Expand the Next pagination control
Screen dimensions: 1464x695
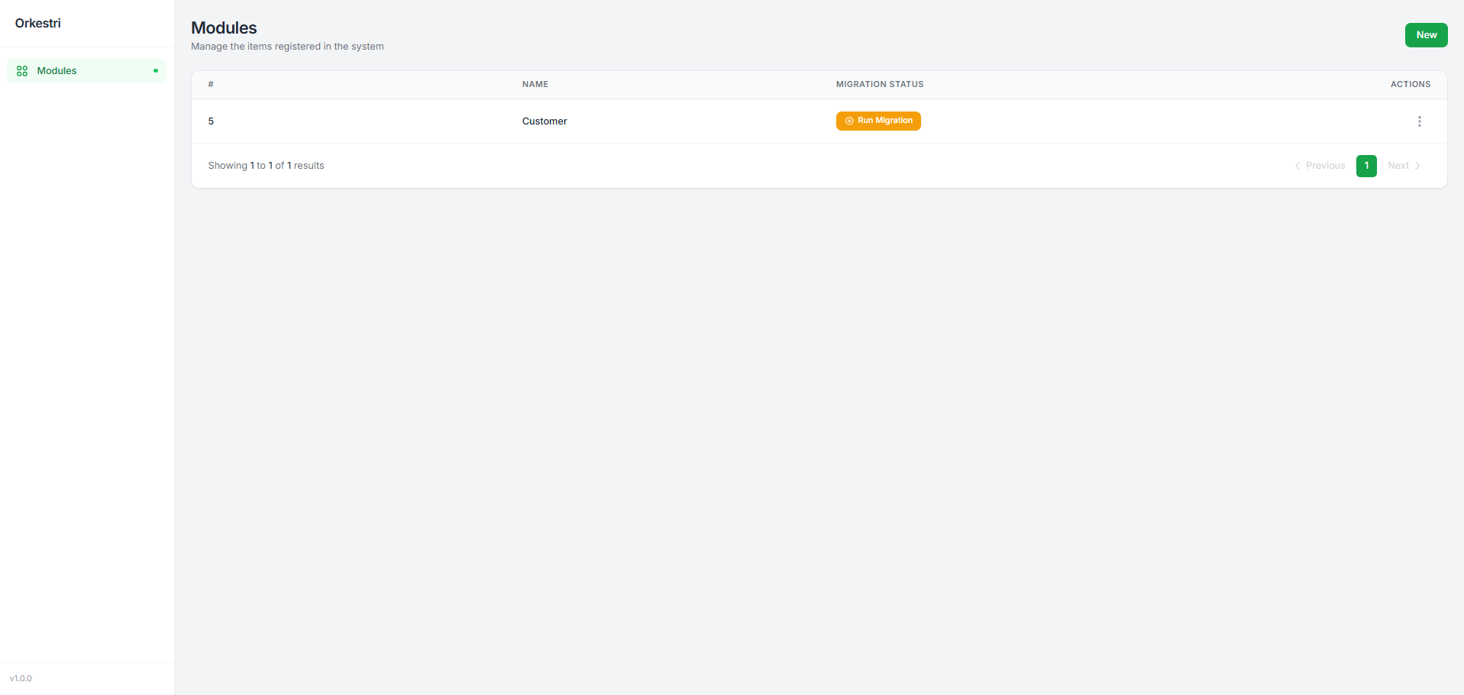(1404, 166)
